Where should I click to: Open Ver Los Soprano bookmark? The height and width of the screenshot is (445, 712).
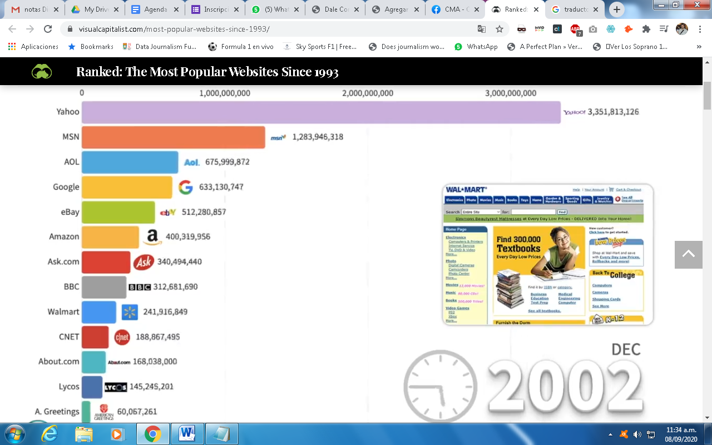631,47
